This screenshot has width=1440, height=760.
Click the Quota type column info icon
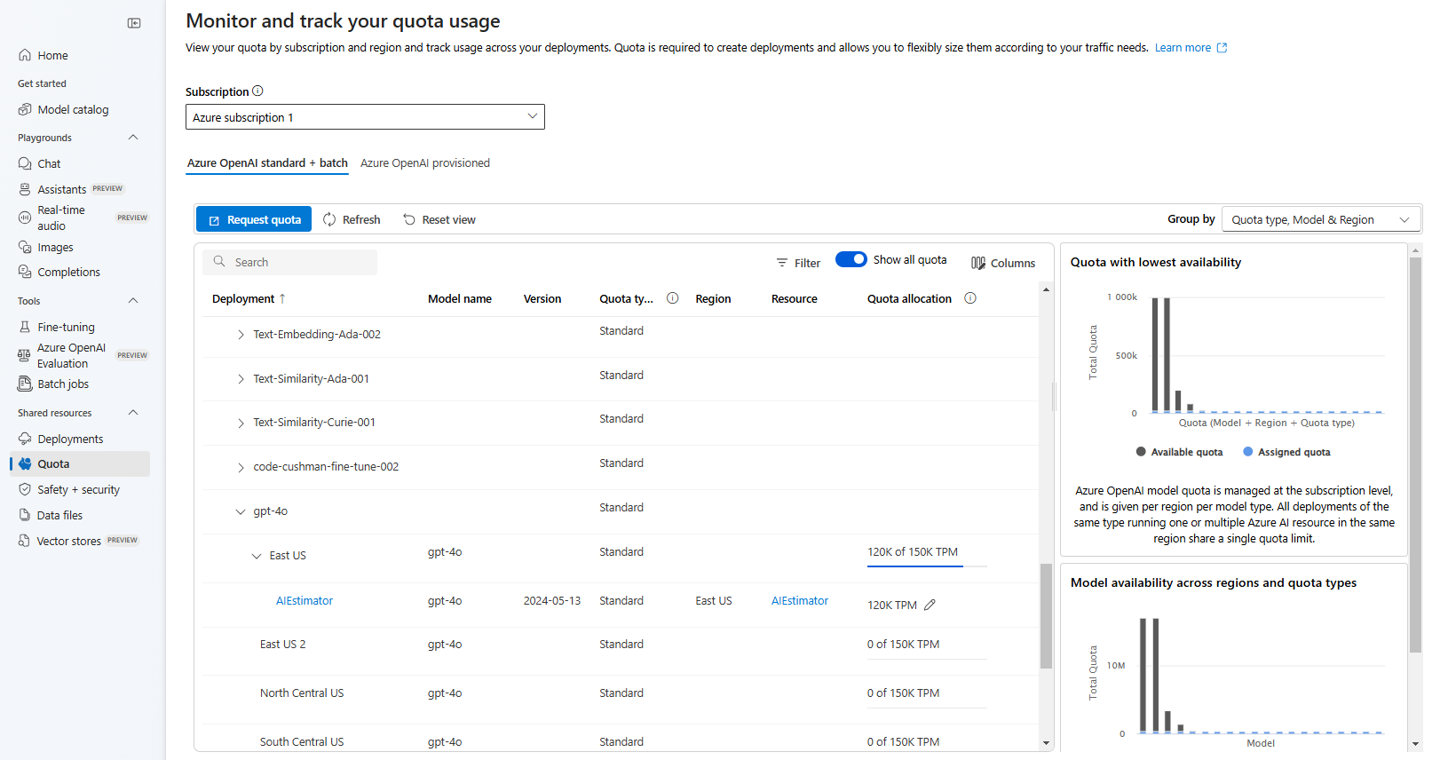(x=673, y=298)
